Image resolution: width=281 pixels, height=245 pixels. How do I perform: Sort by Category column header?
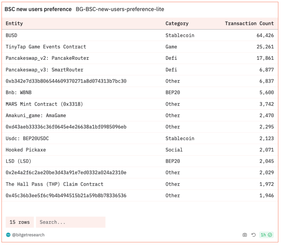tap(177, 24)
